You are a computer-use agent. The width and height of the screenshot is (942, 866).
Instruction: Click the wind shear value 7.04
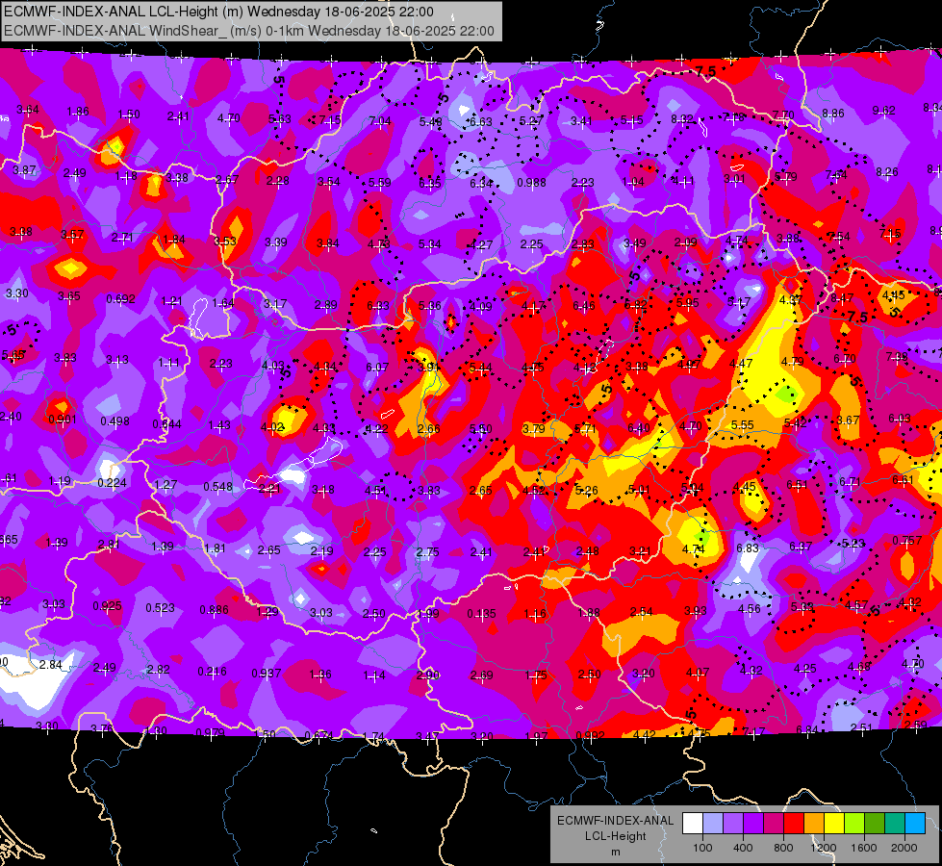tap(380, 121)
